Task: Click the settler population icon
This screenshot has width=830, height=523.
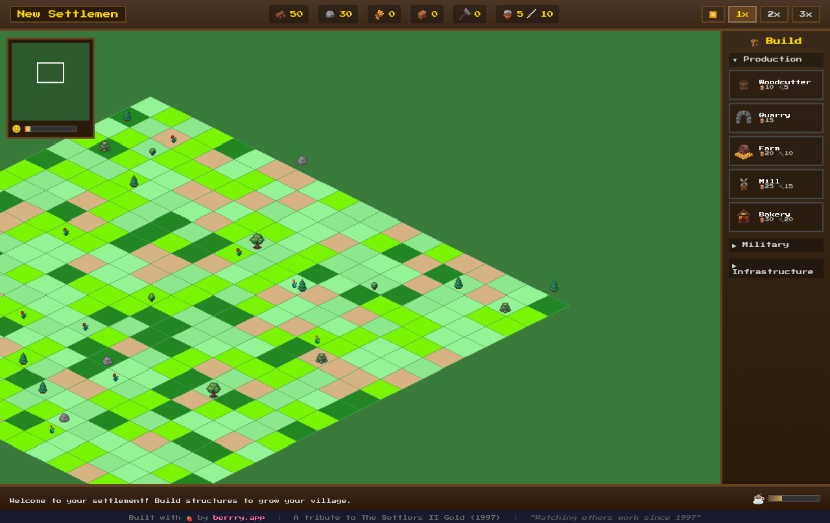Action: coord(507,14)
